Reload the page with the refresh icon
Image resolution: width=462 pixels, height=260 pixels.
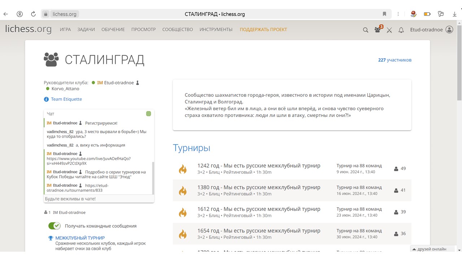33,14
